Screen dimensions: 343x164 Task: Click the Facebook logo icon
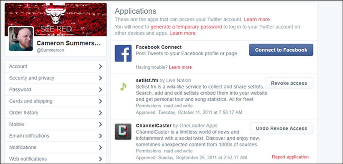coord(123,53)
